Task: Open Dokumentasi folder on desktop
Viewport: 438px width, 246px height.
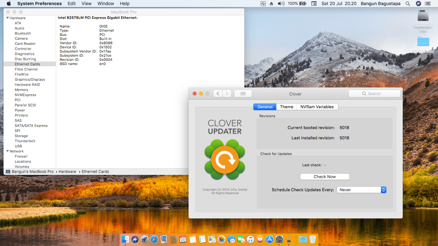Action: click(423, 45)
